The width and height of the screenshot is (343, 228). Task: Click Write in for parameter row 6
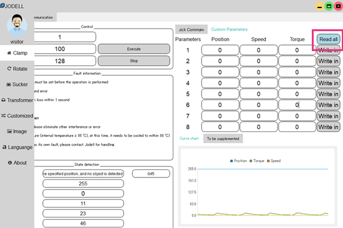coord(328,105)
